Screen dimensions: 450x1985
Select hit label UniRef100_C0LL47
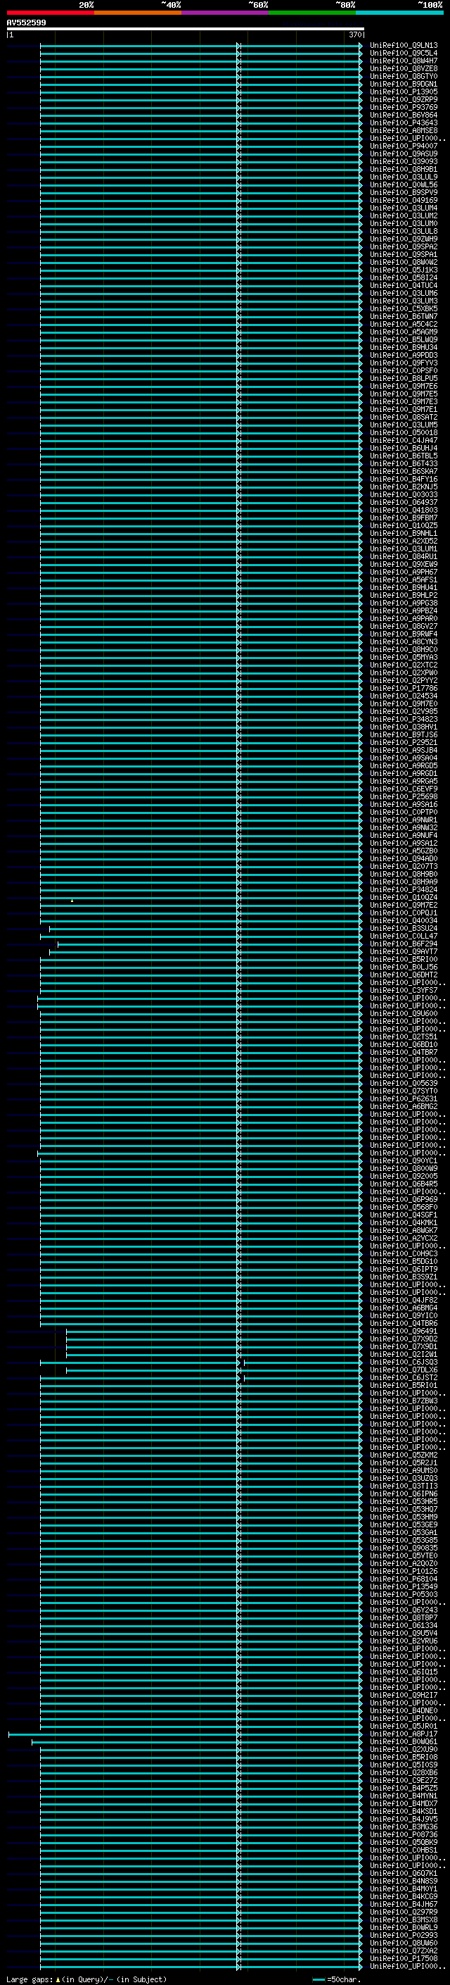click(404, 936)
